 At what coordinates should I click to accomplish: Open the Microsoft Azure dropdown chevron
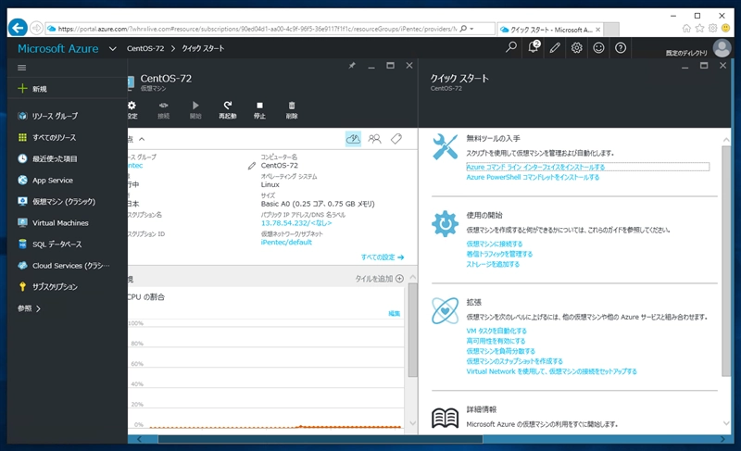pos(112,49)
